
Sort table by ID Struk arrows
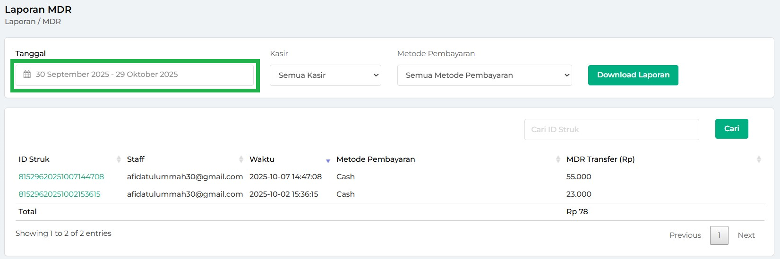(x=119, y=159)
